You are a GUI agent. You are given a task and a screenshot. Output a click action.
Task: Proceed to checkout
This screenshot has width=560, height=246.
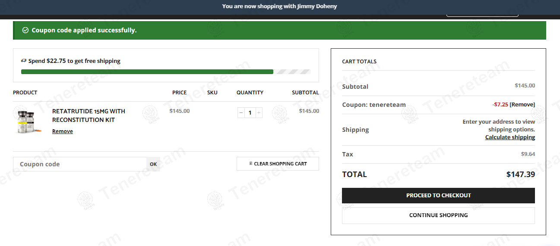pyautogui.click(x=438, y=196)
